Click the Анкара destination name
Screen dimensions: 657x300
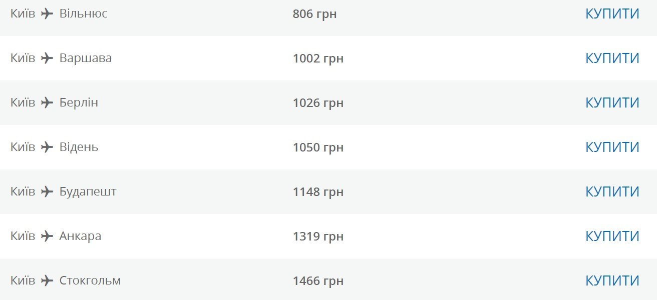(x=80, y=236)
